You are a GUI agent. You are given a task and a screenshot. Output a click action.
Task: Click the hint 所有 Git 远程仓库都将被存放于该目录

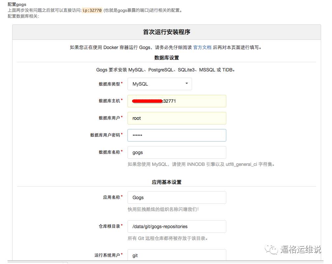[x=168, y=238]
